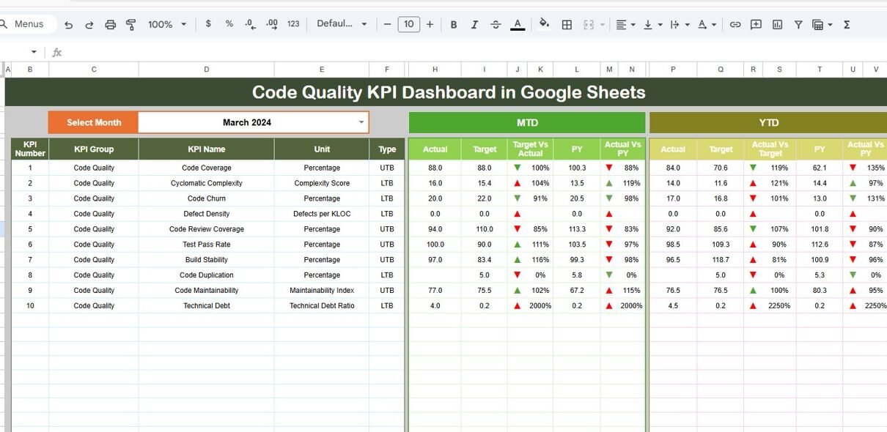Apply currency format with dollar icon
The width and height of the screenshot is (887, 432).
[x=208, y=24]
